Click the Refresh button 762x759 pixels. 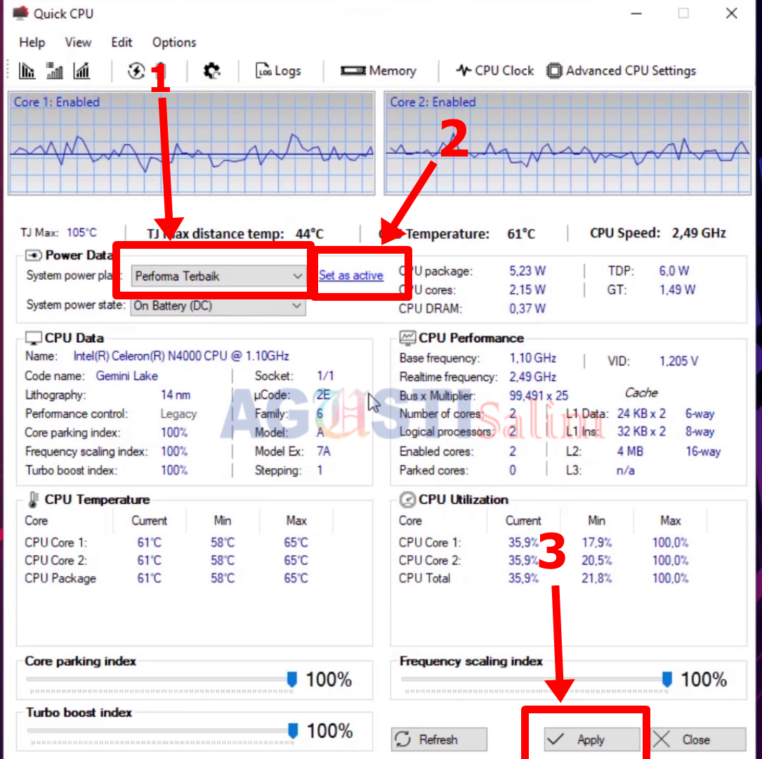[439, 739]
